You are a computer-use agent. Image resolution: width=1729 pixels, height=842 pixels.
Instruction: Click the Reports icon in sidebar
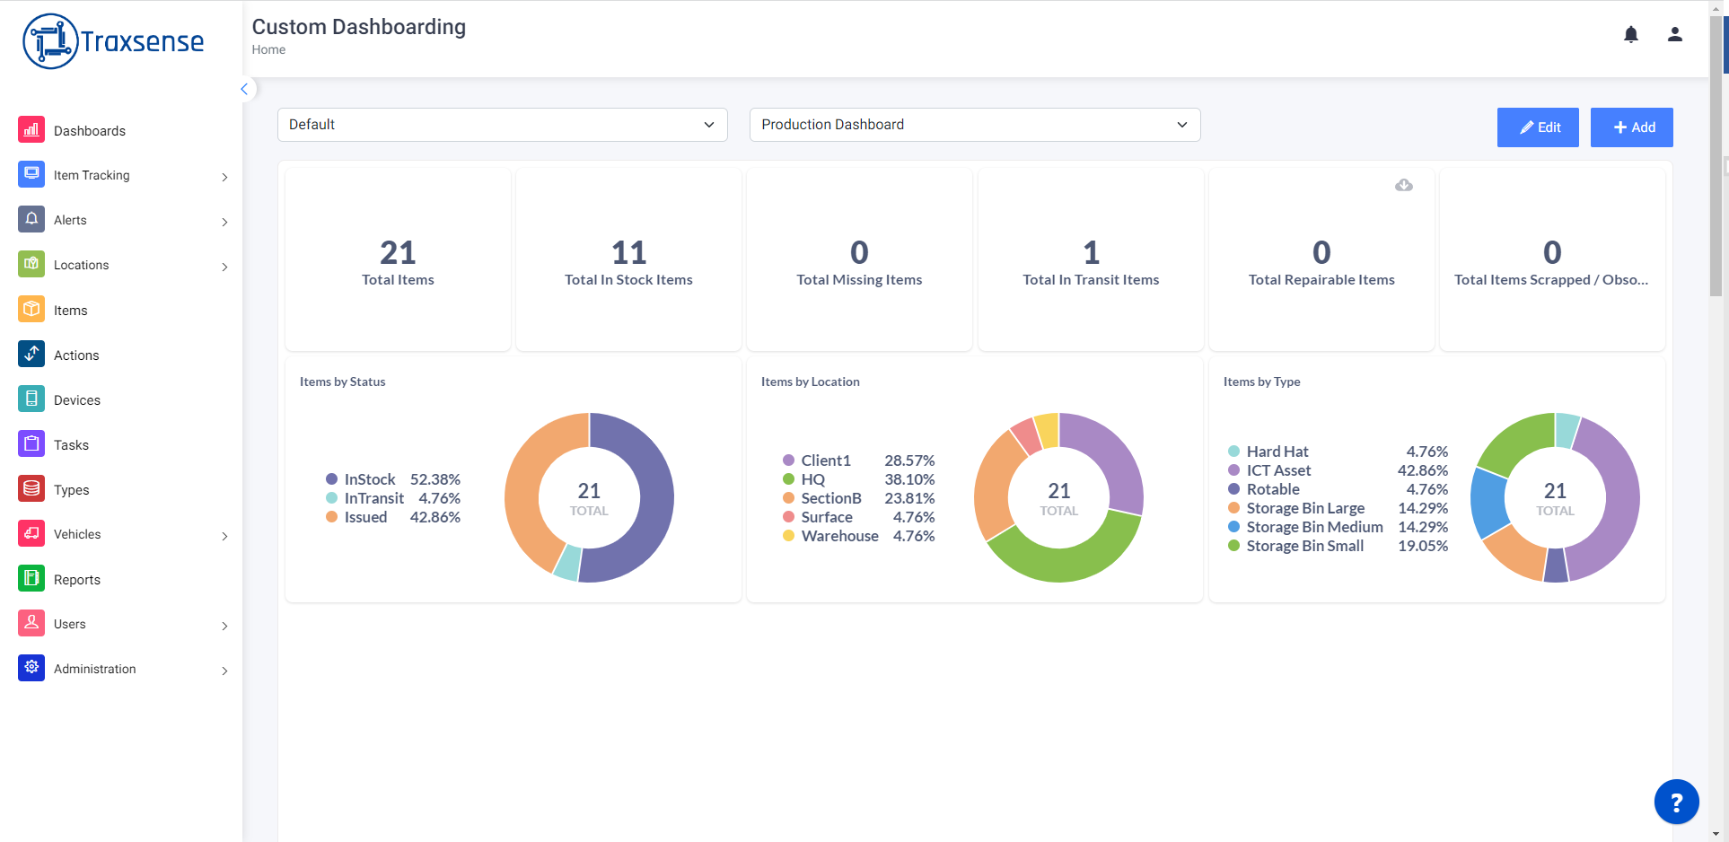(x=31, y=579)
